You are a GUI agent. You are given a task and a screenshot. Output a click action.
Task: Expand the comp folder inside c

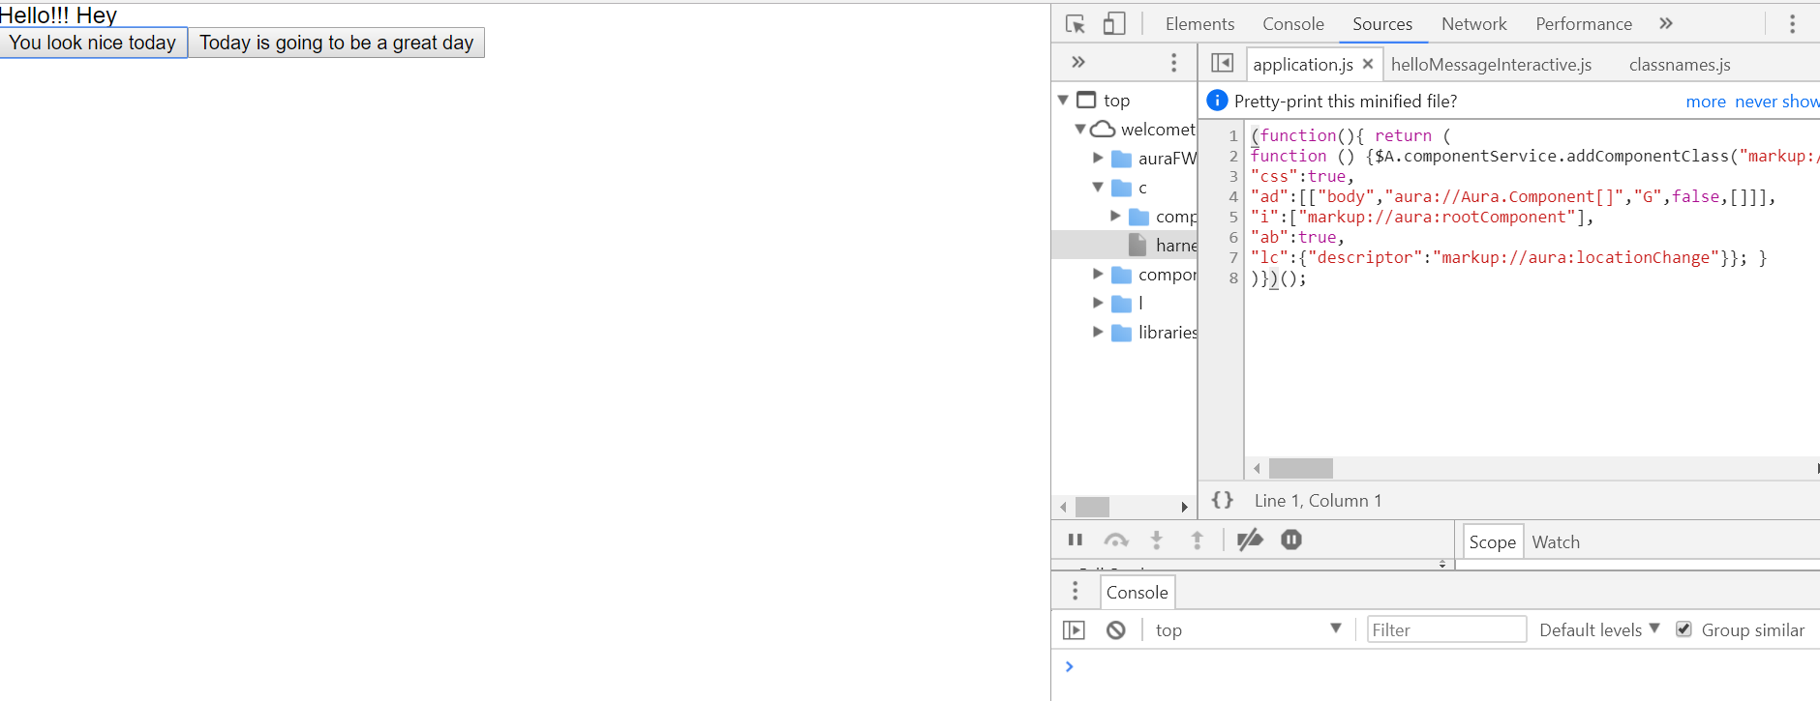click(x=1115, y=216)
